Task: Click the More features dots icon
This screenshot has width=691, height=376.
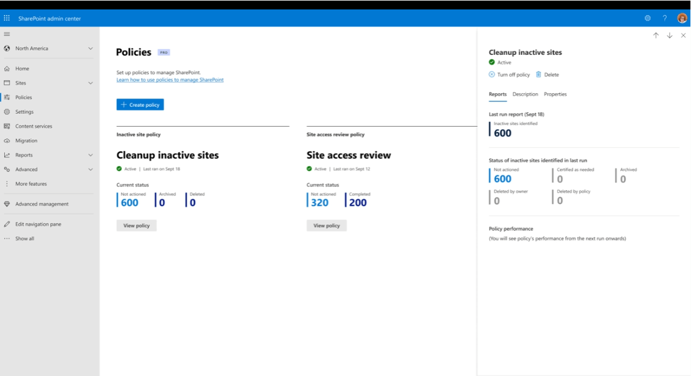Action: point(6,184)
